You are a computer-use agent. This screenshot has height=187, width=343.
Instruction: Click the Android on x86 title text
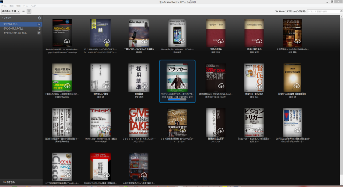pyautogui.click(x=62, y=50)
